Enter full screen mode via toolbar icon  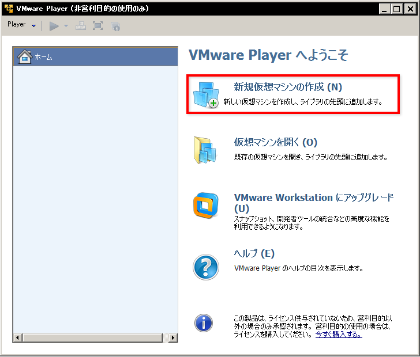pos(97,26)
